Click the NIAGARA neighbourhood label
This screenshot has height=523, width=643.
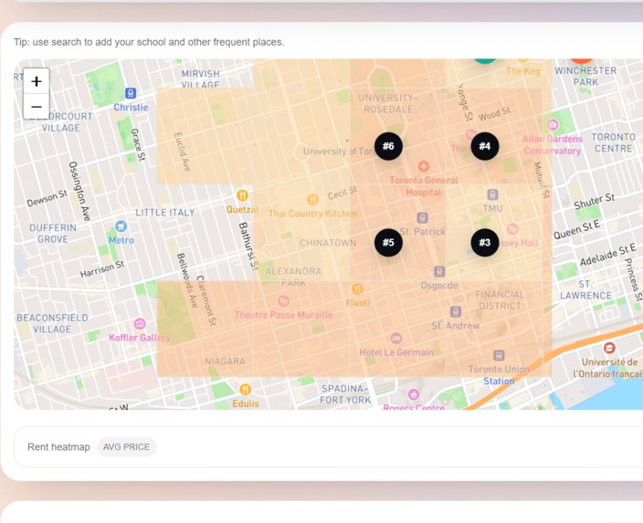click(225, 361)
